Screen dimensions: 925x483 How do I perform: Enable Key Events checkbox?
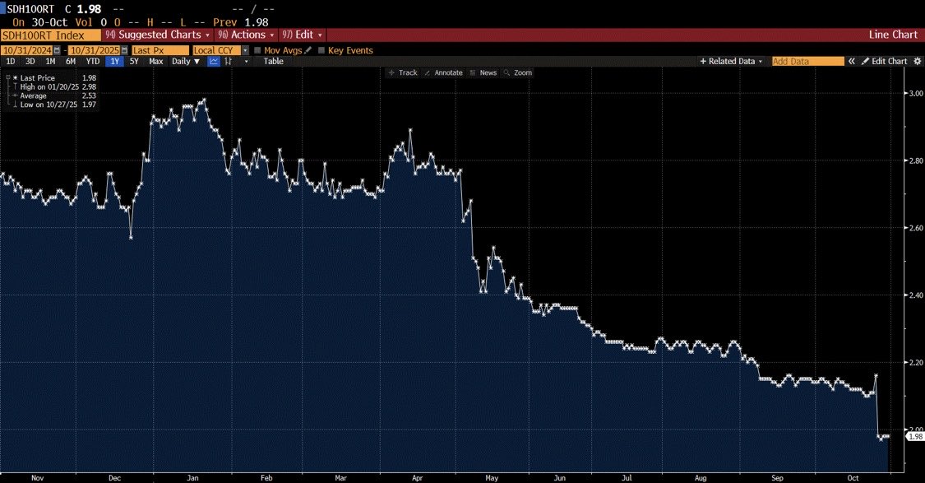pos(321,51)
